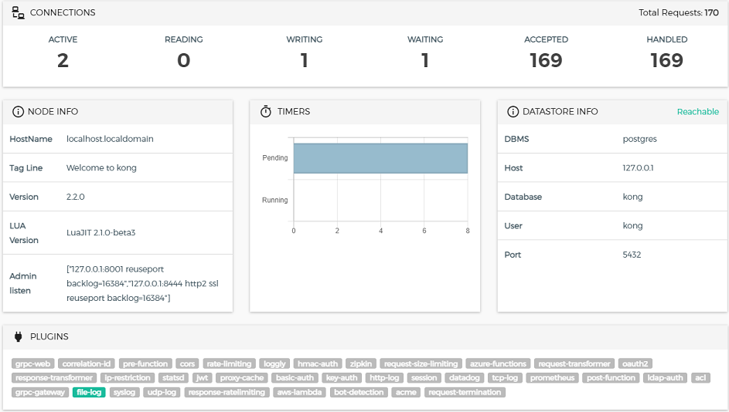Image resolution: width=729 pixels, height=412 pixels.
Task: Click the Pending bar in Timers chart
Action: pyautogui.click(x=380, y=158)
